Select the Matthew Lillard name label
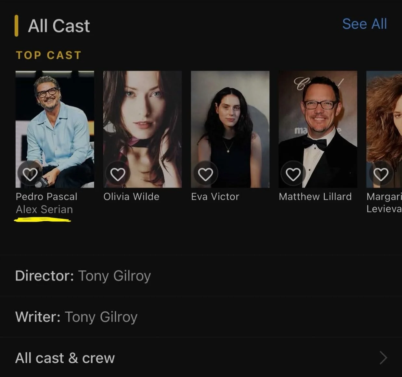 click(x=315, y=197)
